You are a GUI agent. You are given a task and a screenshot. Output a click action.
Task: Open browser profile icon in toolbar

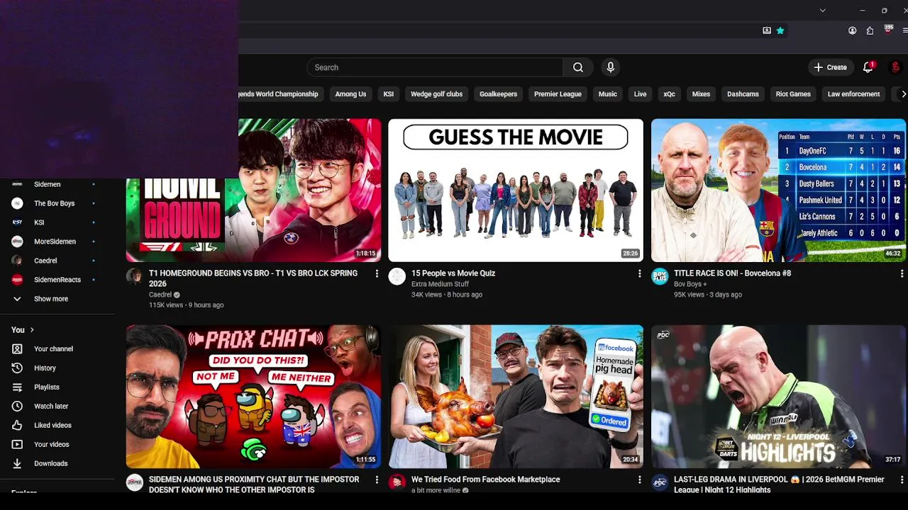853,30
